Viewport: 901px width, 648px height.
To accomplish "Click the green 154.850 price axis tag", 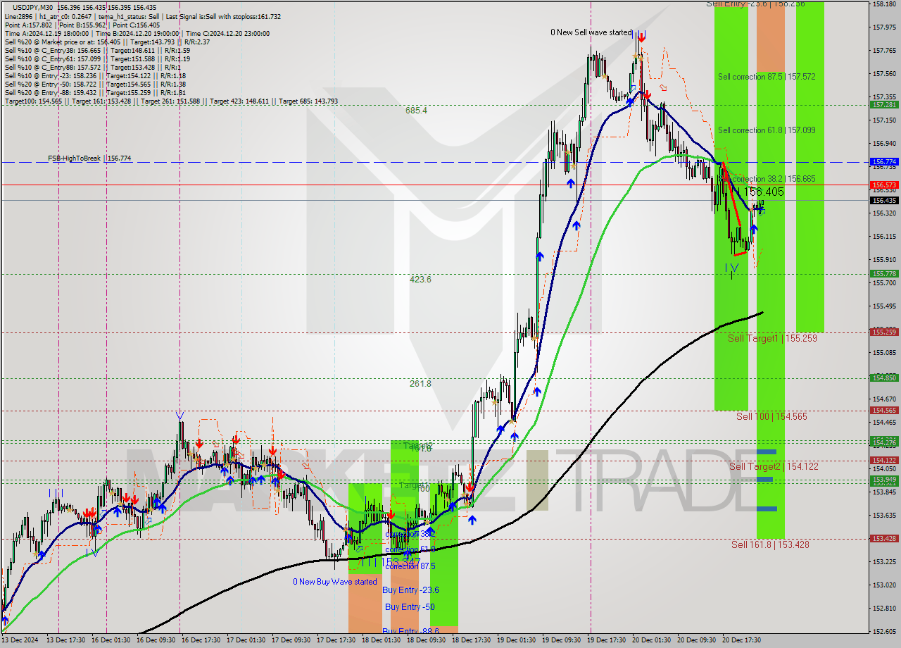I will pyautogui.click(x=884, y=378).
